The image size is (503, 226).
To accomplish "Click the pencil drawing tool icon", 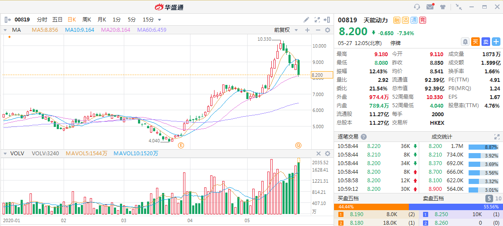I will (x=306, y=20).
